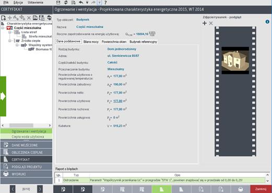Collapse the Źródła ciepła tree node

[x=10, y=41]
